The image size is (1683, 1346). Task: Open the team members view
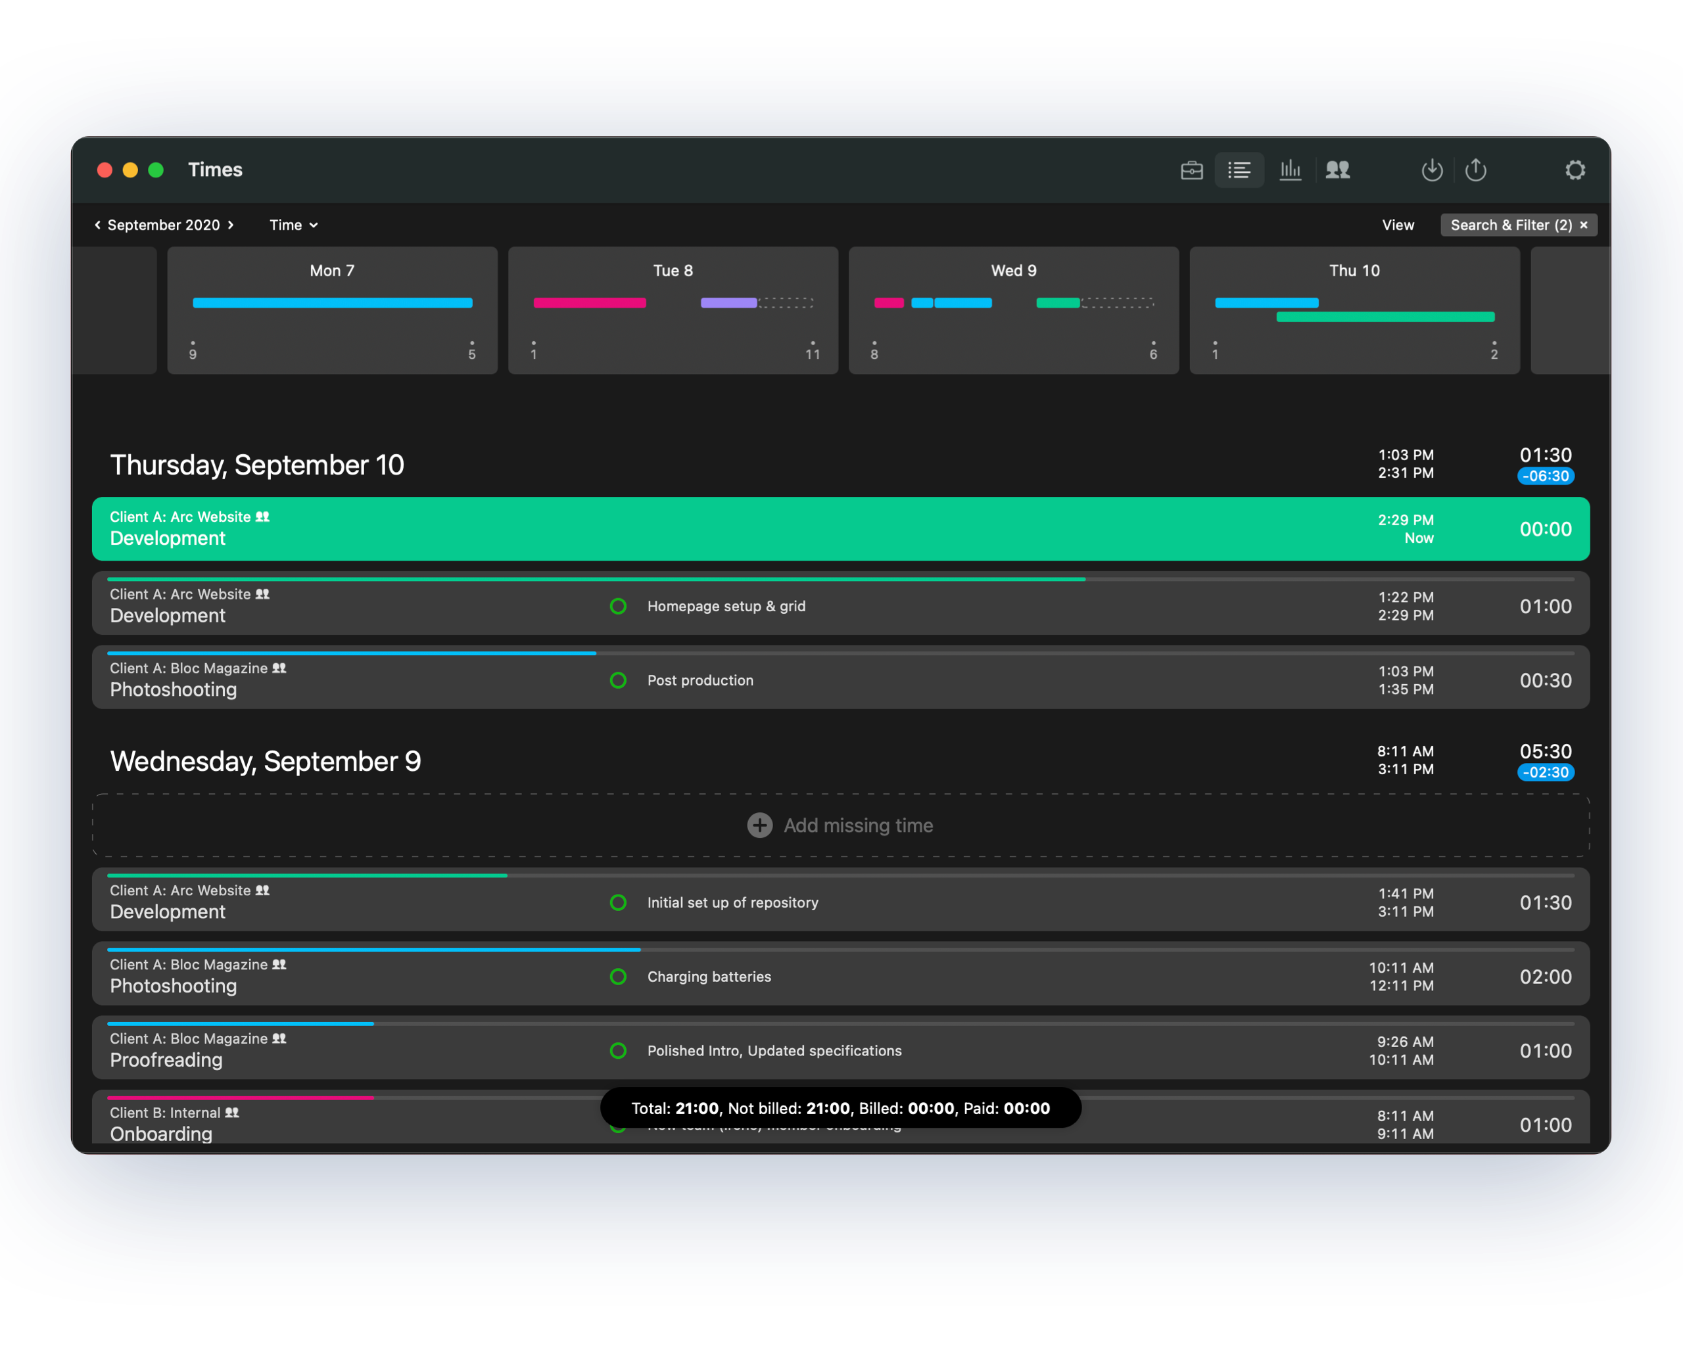1338,170
